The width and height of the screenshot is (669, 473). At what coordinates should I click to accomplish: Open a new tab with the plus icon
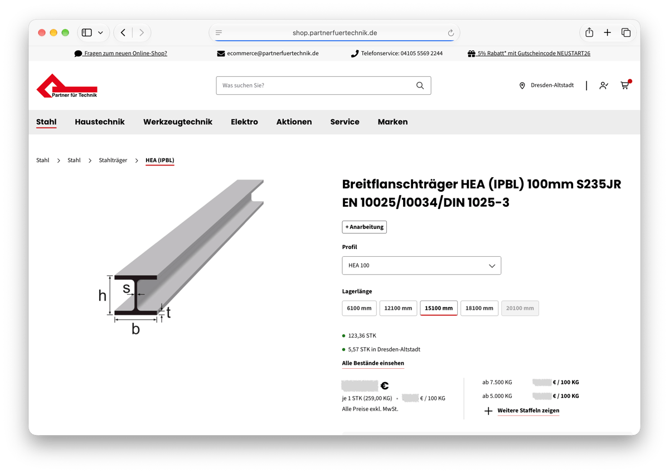pyautogui.click(x=608, y=33)
